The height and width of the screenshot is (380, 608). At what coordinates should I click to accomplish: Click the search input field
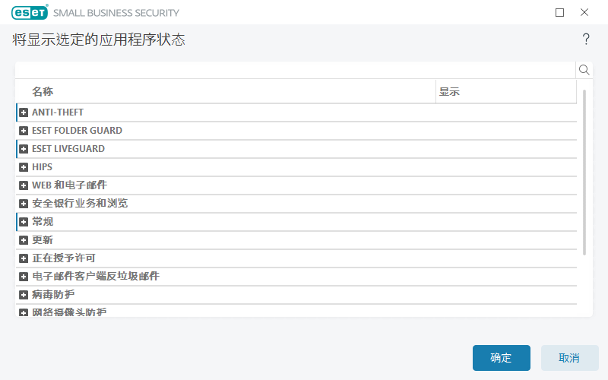click(x=295, y=70)
